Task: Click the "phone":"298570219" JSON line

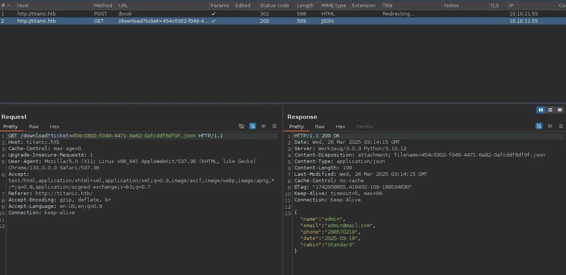Action: tap(330, 232)
